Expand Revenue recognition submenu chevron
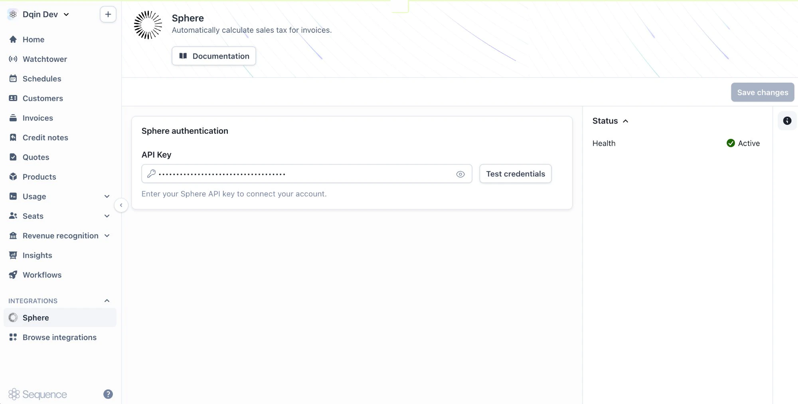 (107, 236)
